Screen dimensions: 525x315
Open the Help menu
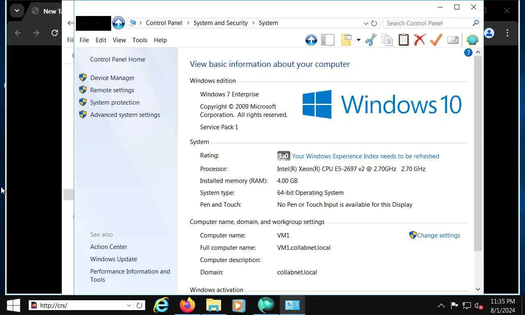(x=160, y=40)
